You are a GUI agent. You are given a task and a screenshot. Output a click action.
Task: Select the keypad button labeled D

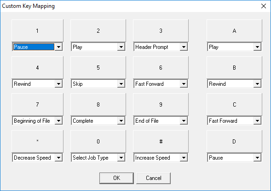pos(234,142)
